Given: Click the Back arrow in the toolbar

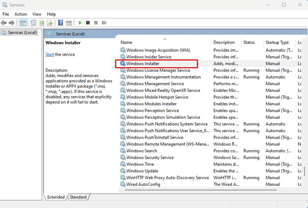Looking at the screenshot, I should (4, 23).
